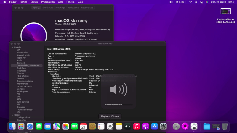Select USB in the sidebar
The image size is (237, 133).
pyautogui.click(x=18, y=112)
